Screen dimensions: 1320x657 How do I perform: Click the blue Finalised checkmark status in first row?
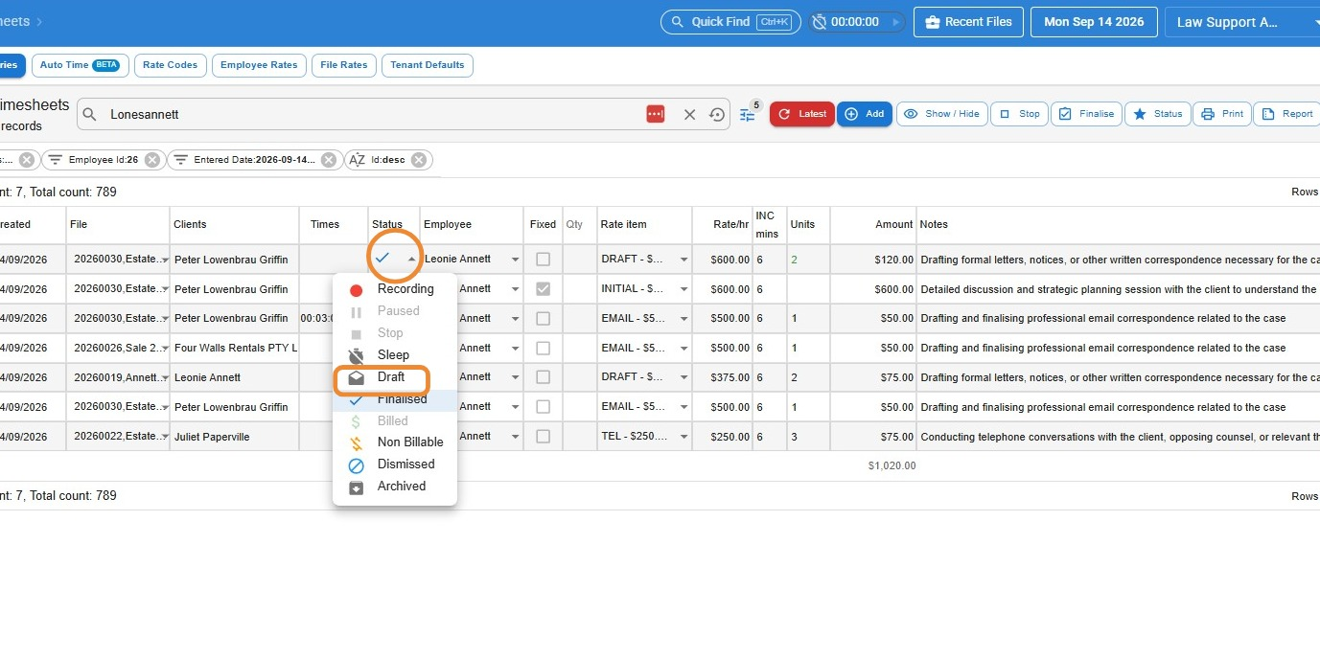(382, 258)
